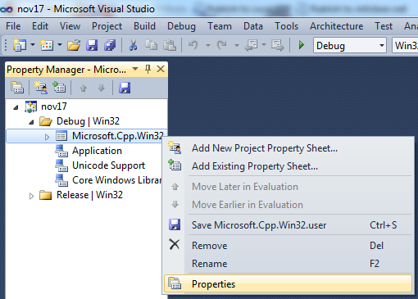The height and width of the screenshot is (299, 418).
Task: Click Add Existing Property Sheet panel icon
Action: click(x=59, y=88)
